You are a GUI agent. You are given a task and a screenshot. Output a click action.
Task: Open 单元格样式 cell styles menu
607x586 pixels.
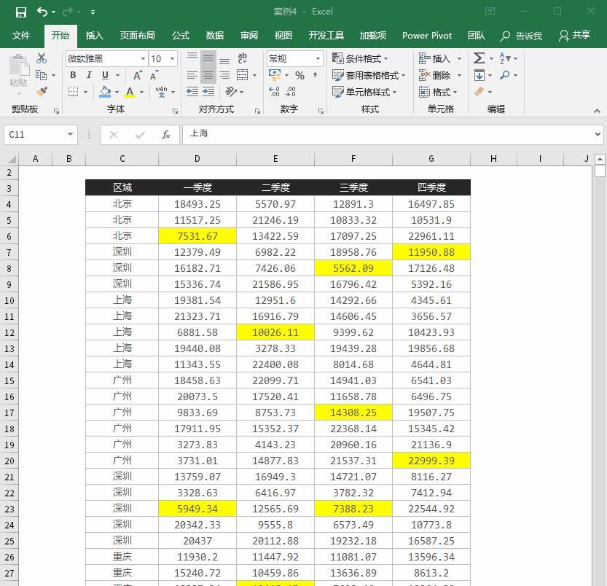364,92
